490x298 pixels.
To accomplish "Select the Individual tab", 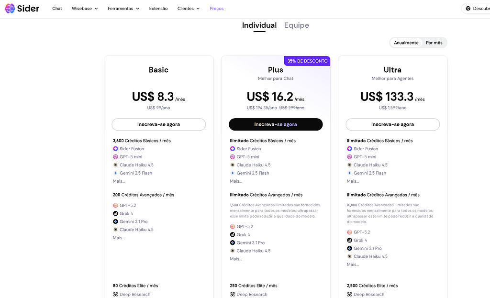I will pos(259,25).
